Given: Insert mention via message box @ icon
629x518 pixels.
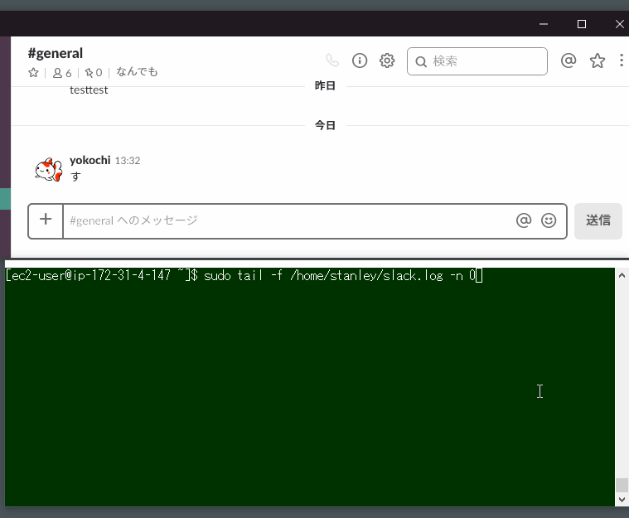Looking at the screenshot, I should tap(524, 220).
